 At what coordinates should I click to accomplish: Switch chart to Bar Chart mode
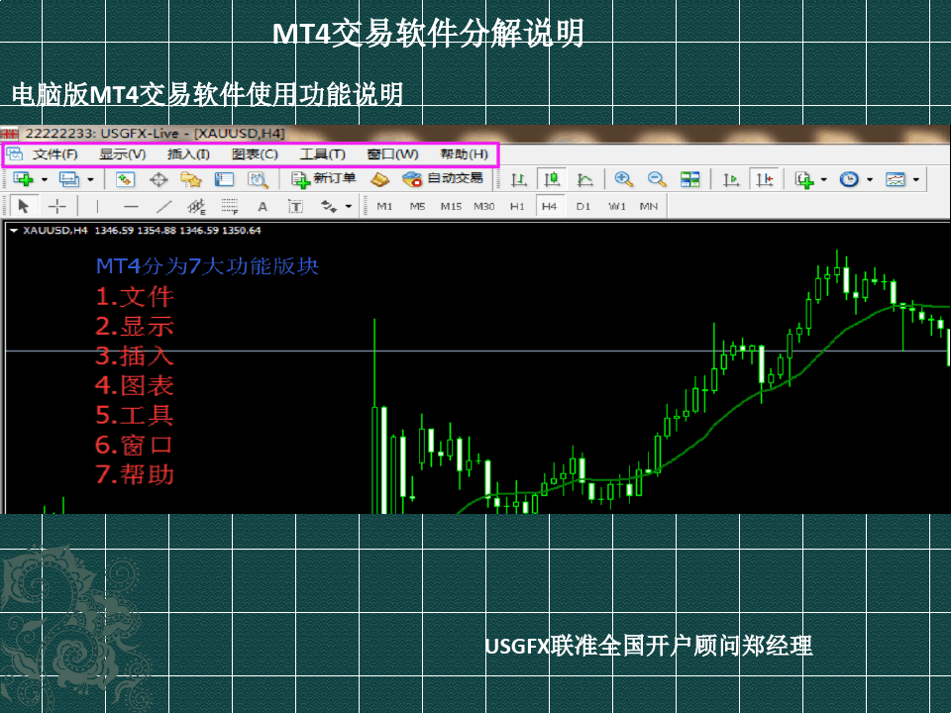[518, 179]
